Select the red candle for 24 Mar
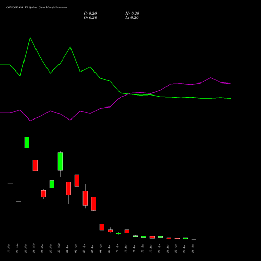The image size is (261, 261). coord(35,165)
